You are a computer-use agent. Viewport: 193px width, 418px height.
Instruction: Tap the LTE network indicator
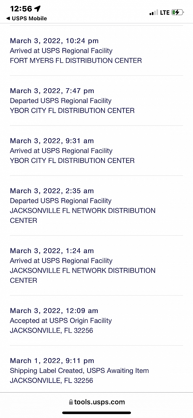coord(165,13)
